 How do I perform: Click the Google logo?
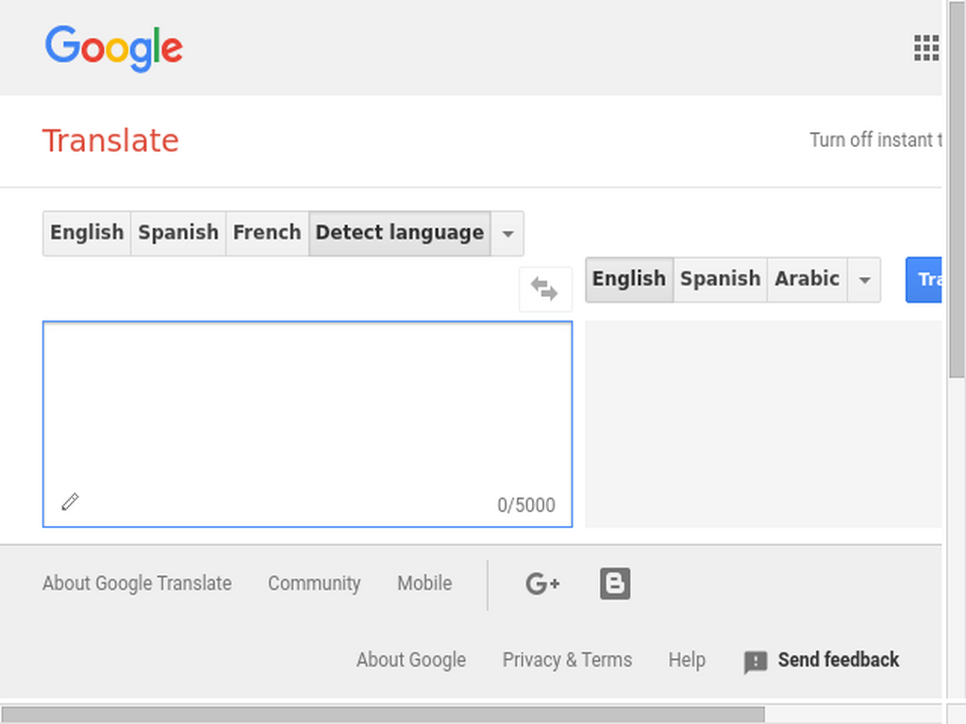point(114,49)
